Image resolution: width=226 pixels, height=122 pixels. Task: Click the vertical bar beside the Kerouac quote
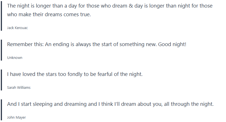pyautogui.click(x=2, y=16)
